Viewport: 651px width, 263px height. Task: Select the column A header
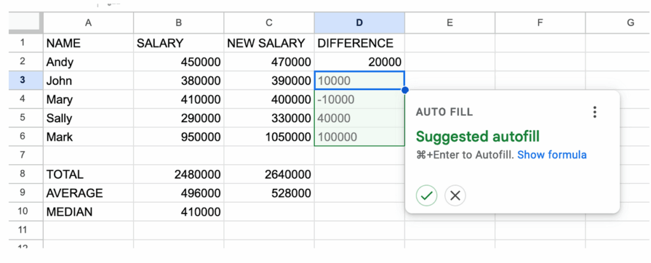(x=88, y=23)
